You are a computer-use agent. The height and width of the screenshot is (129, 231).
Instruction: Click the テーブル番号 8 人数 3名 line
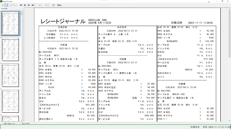pos(114,34)
